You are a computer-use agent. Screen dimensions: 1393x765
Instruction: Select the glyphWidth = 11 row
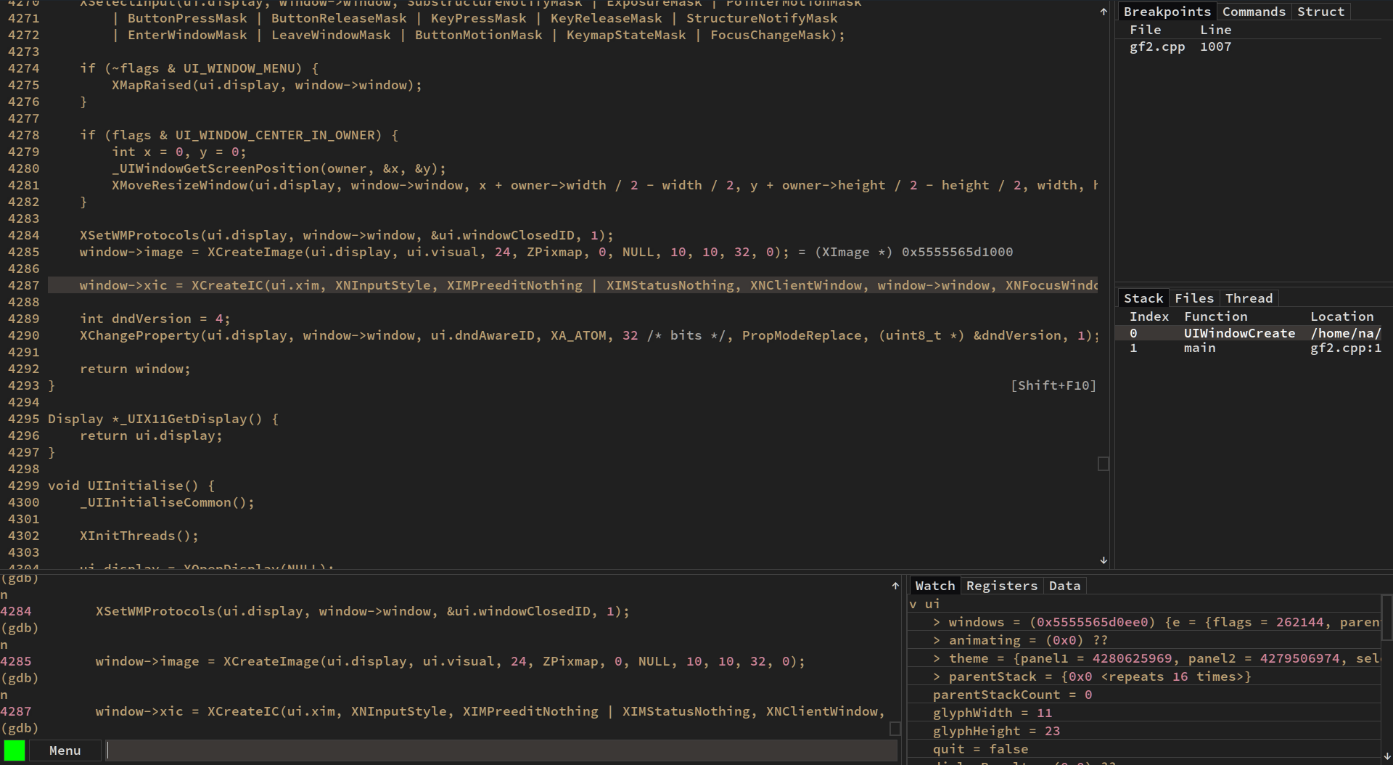(x=1144, y=713)
